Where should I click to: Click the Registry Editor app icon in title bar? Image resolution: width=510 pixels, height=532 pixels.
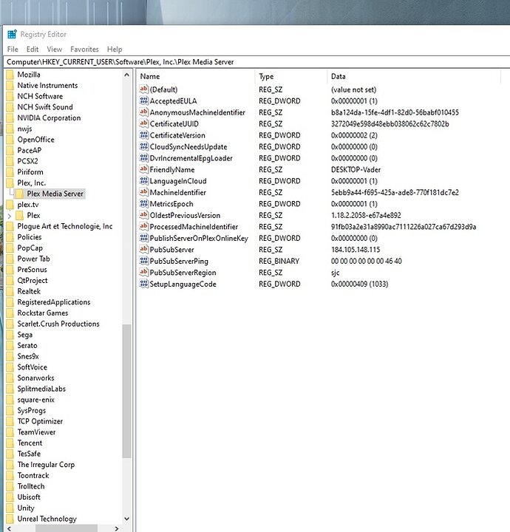pos(12,34)
